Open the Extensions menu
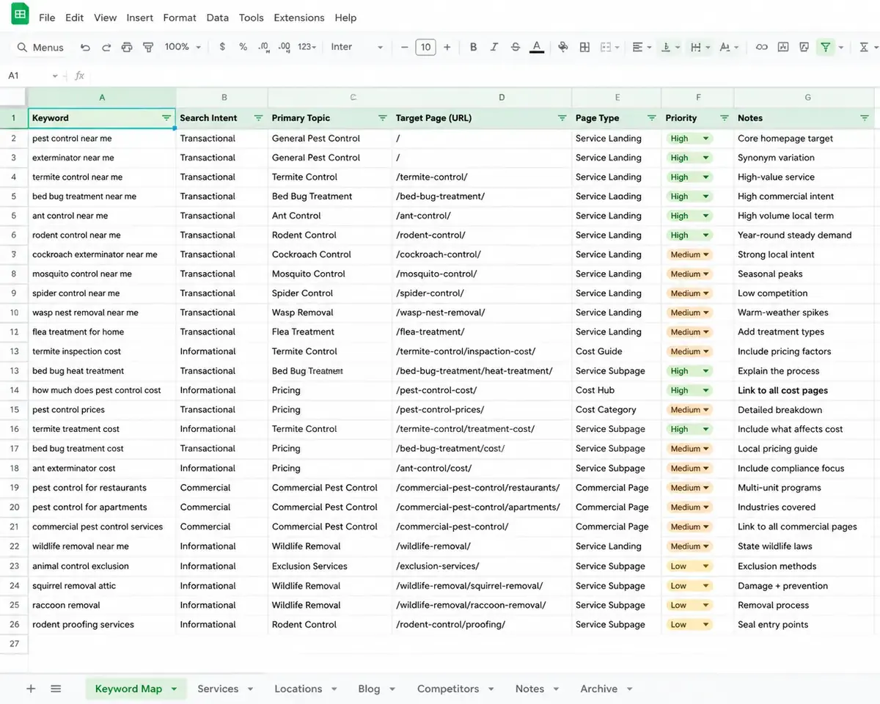Image resolution: width=880 pixels, height=704 pixels. pos(298,18)
